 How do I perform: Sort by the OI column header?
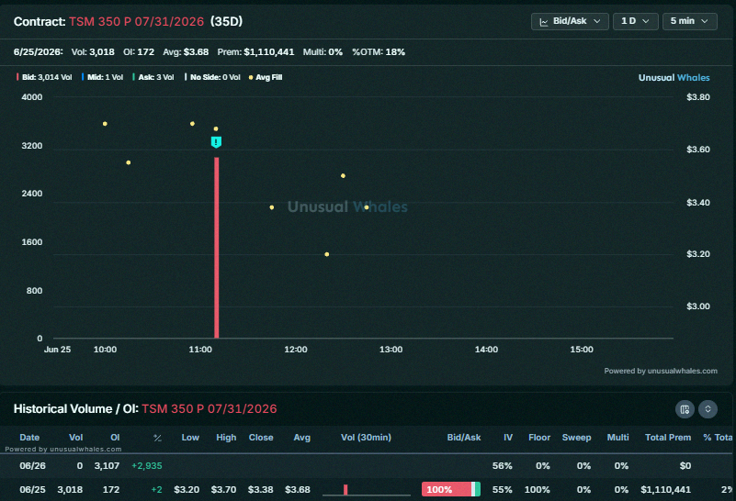click(x=115, y=438)
